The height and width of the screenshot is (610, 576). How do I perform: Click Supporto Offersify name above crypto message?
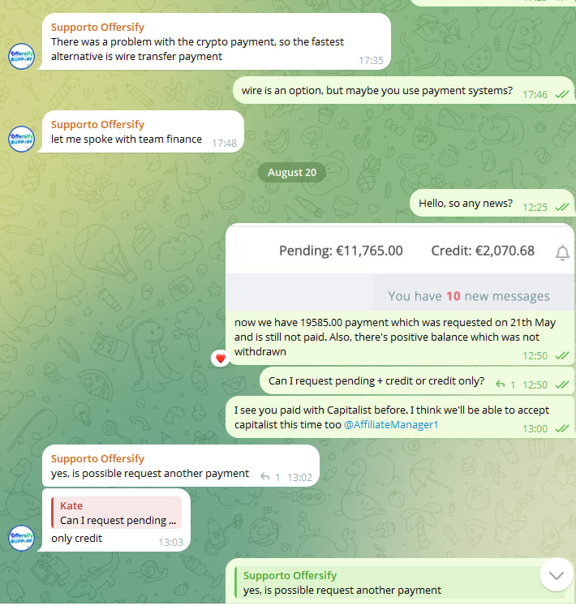(97, 28)
